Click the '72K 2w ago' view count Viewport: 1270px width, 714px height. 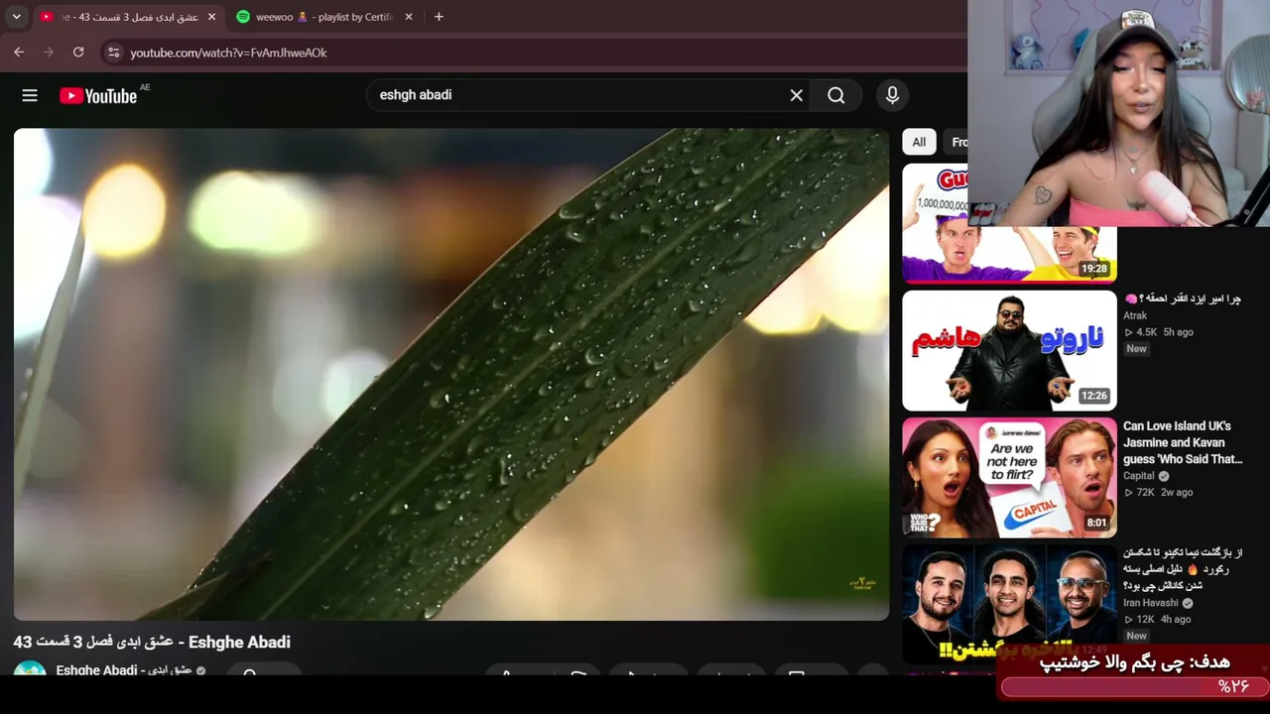[x=1158, y=492]
